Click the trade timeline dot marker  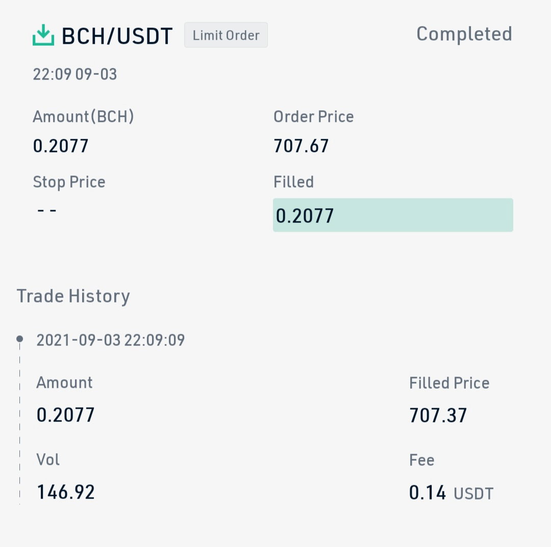pos(20,338)
